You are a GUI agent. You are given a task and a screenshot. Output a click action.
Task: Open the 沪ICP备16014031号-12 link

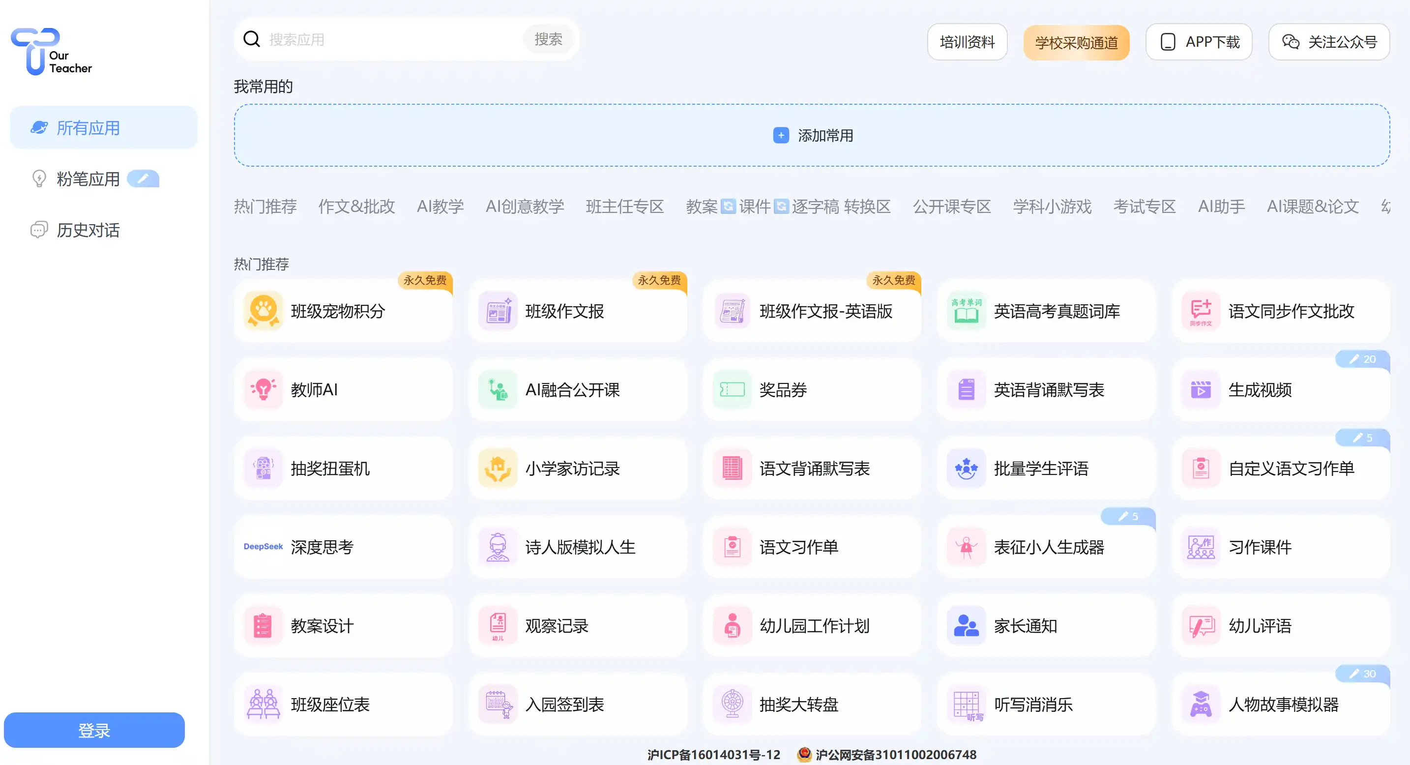(x=714, y=754)
